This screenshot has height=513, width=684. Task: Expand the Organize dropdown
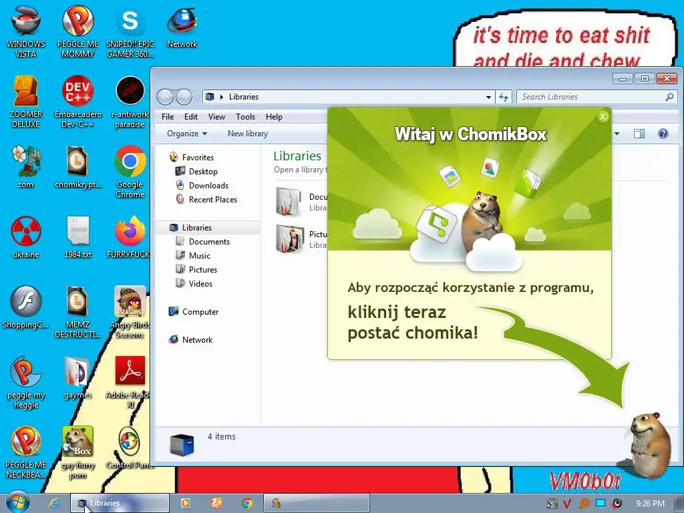187,134
